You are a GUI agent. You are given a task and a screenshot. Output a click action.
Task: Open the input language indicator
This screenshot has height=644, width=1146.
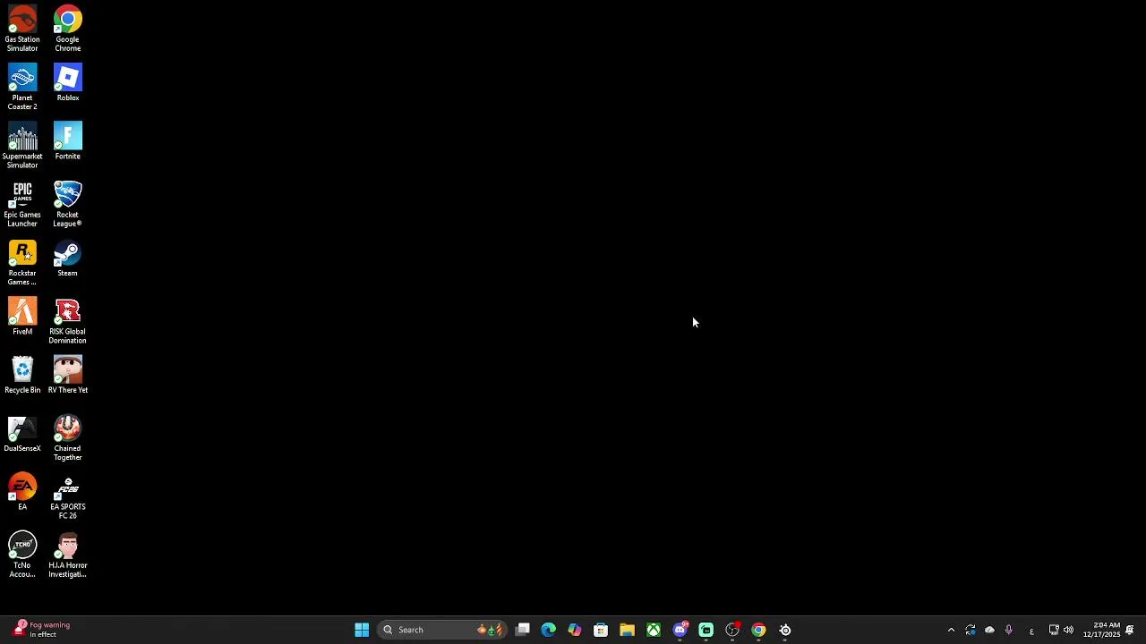(1031, 631)
